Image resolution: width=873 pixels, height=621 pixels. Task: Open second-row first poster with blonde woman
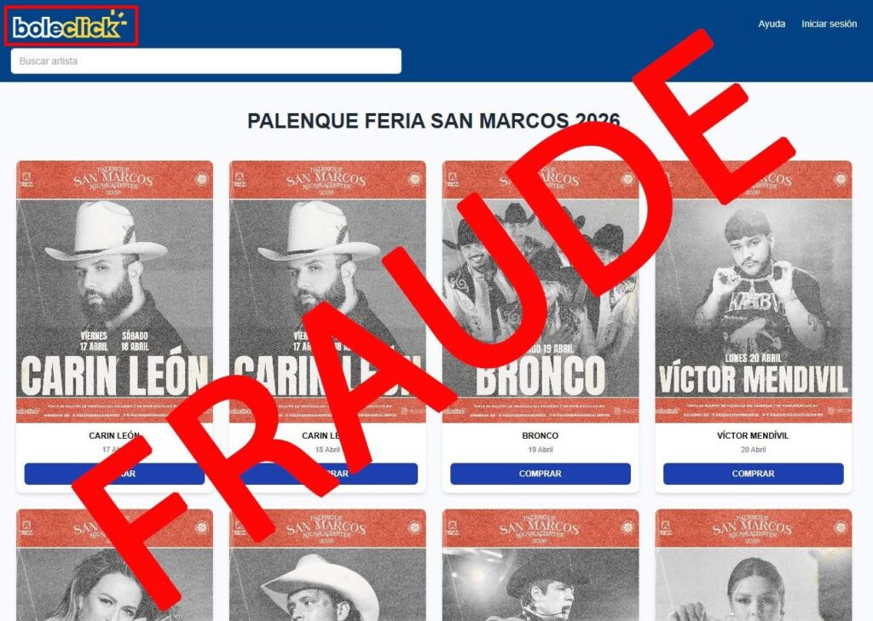coord(114,565)
